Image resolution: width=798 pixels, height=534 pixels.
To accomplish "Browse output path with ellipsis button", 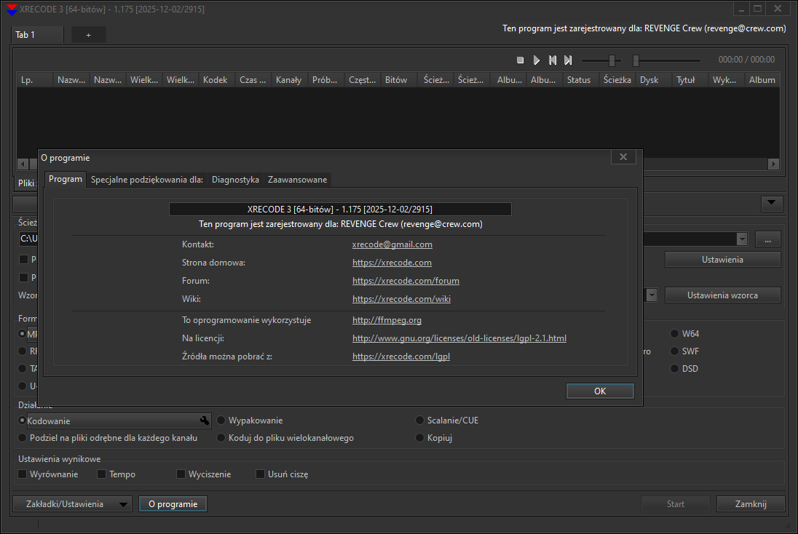I will pyautogui.click(x=768, y=239).
